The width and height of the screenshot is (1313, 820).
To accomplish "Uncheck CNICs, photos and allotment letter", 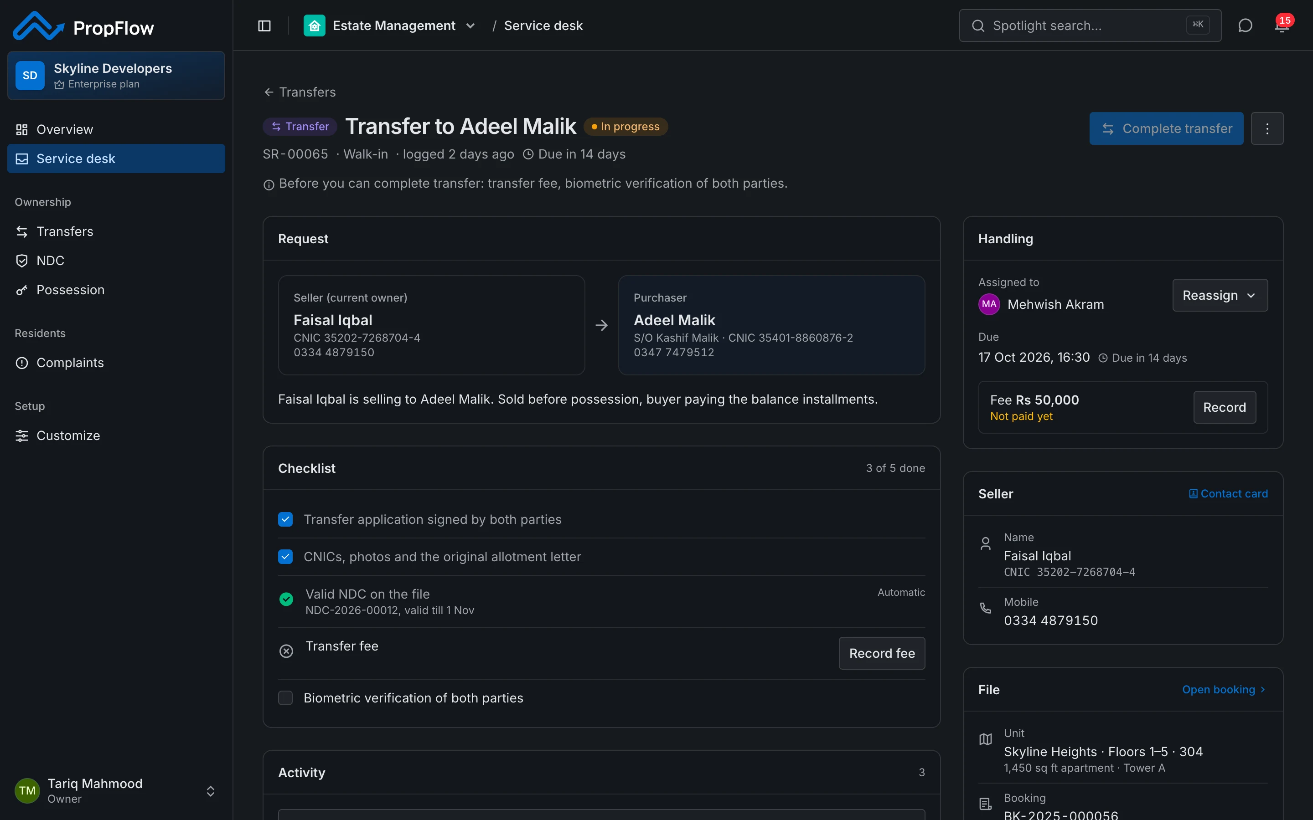I will [x=285, y=556].
